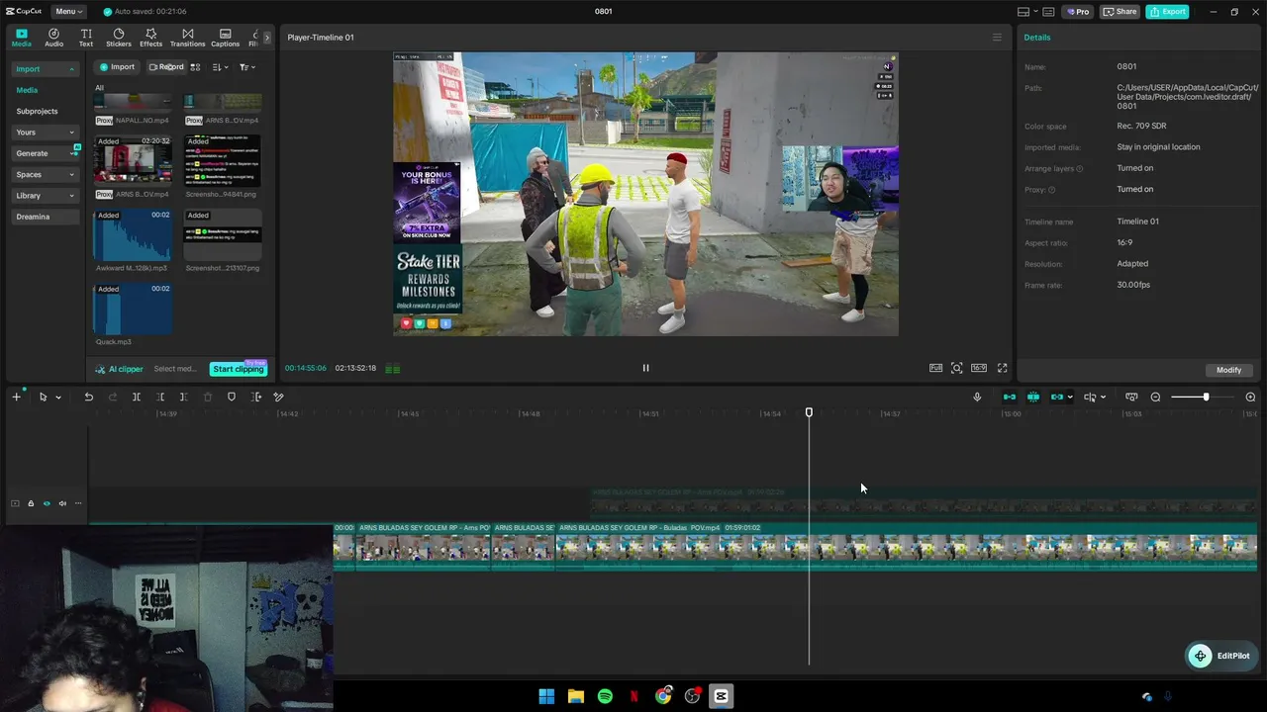1267x712 pixels.
Task: Hide the upper track with eye icon
Action: (47, 503)
